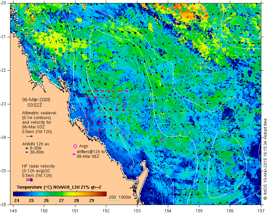Click the colorbar tick label 26

[x=46, y=200]
